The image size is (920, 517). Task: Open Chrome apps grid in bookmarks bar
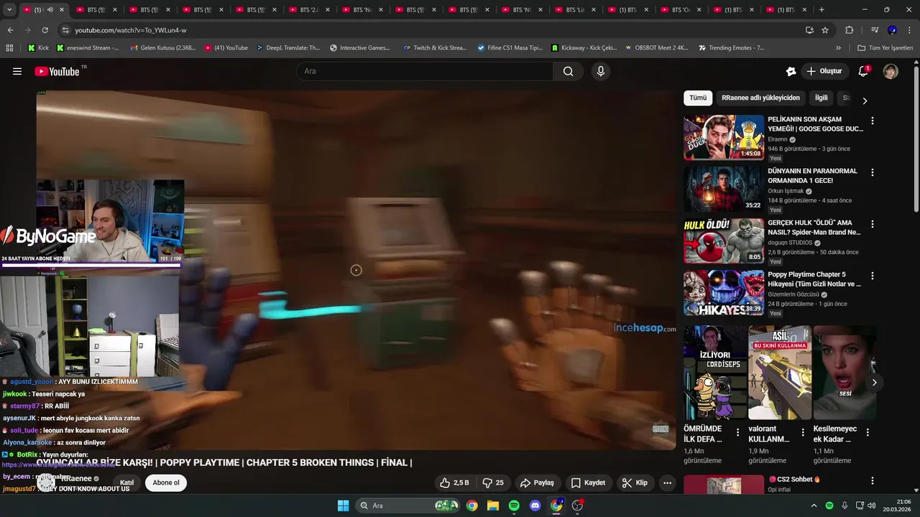tap(9, 47)
